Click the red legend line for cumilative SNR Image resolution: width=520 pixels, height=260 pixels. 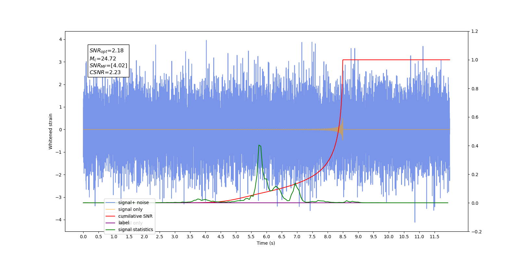tap(110, 216)
